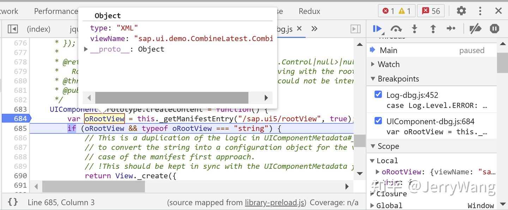
Task: Pretty print source with braces icon
Action: point(13,202)
